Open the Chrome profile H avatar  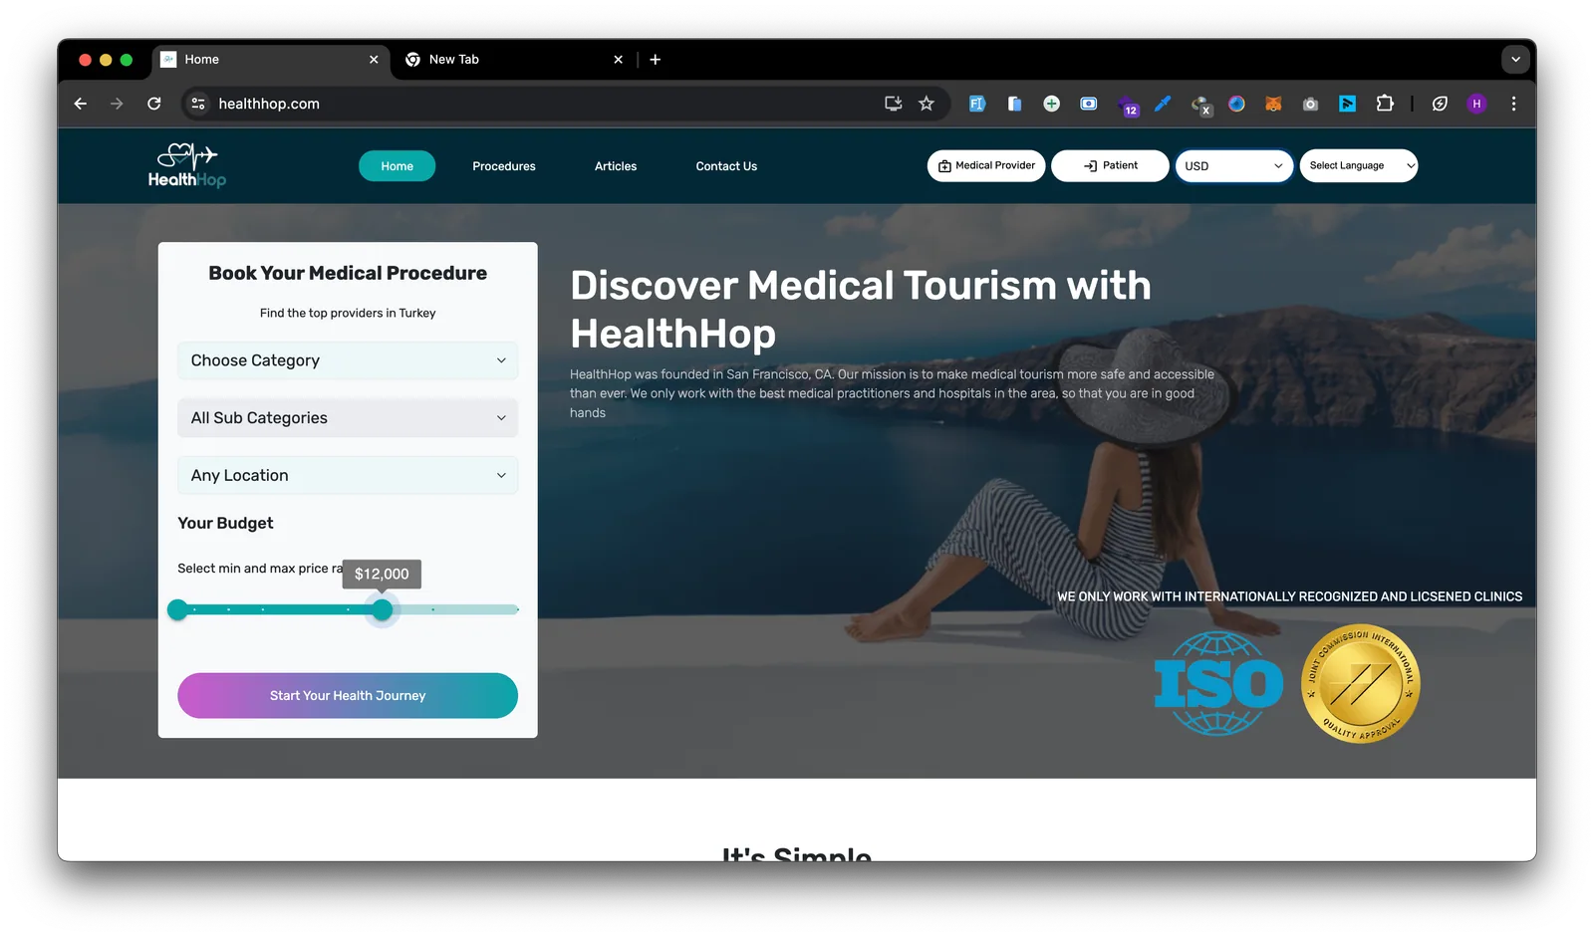(x=1476, y=104)
